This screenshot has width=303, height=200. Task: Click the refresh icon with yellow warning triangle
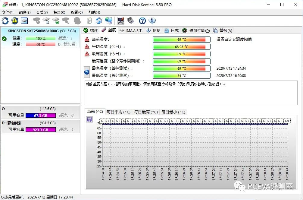[15, 21]
